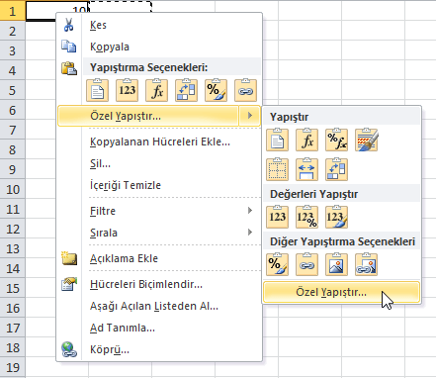436x378 pixels.
Task: Choose Transpose paste icon in context menu row
Action: tap(186, 90)
